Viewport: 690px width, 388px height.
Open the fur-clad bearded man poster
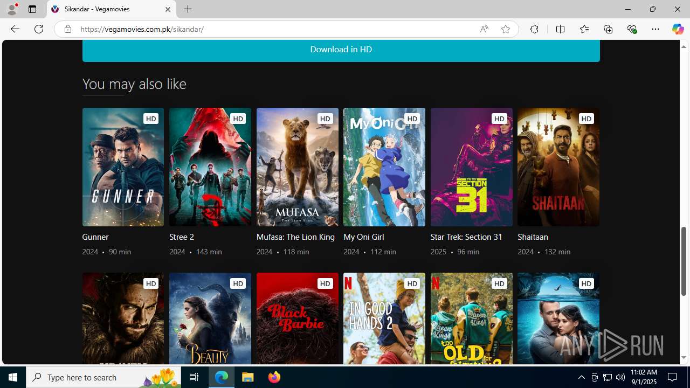[123, 318]
